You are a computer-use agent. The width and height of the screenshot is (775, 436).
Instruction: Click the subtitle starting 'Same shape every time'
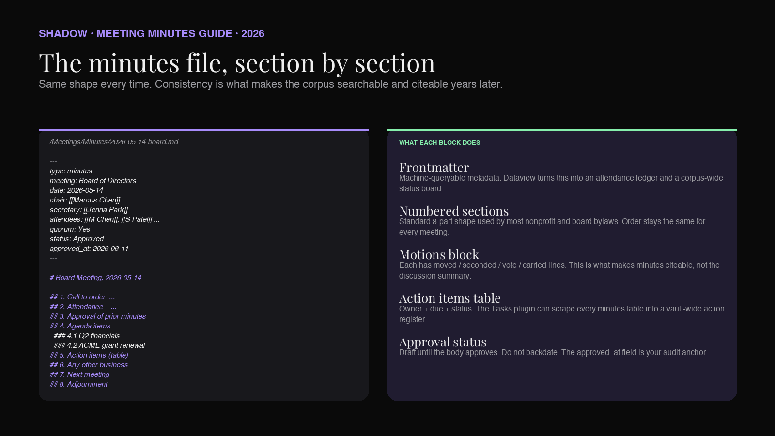270,84
